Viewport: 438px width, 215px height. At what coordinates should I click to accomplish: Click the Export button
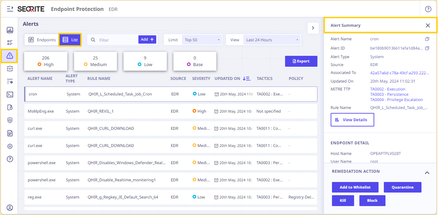[x=301, y=61]
